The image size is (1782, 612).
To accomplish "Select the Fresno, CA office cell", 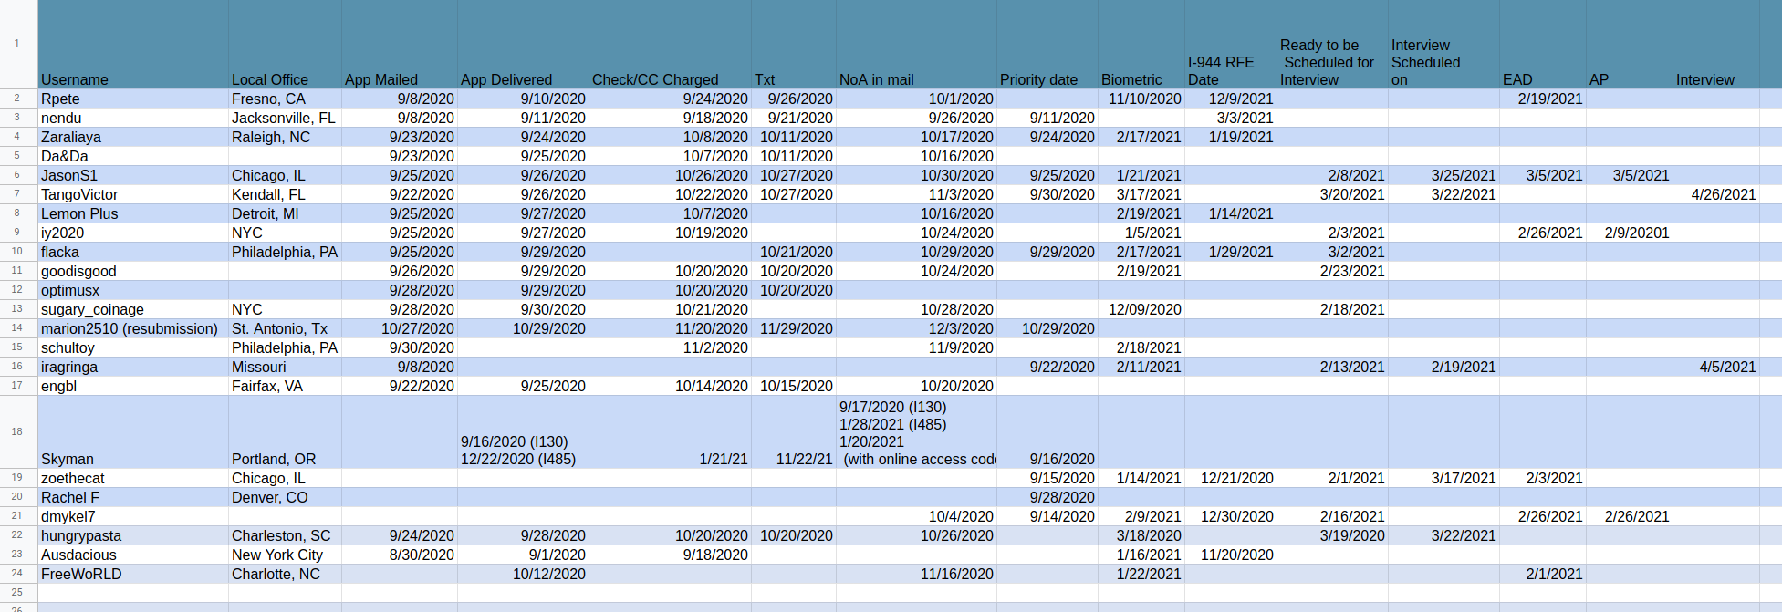I will point(285,99).
